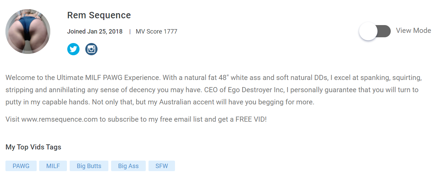This screenshot has height=184, width=440.
Task: Click the Joined Jan 25, 2018 date
Action: point(95,32)
